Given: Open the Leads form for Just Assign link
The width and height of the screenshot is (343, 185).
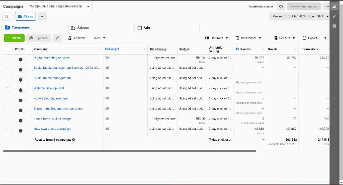Looking at the screenshot, I should pyautogui.click(x=53, y=119).
